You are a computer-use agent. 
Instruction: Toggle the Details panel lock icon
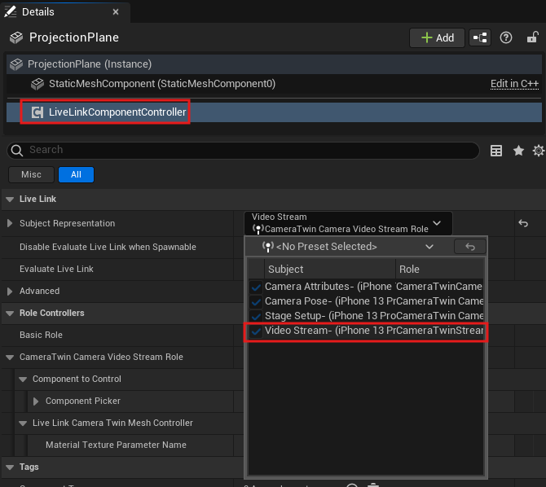tap(532, 37)
